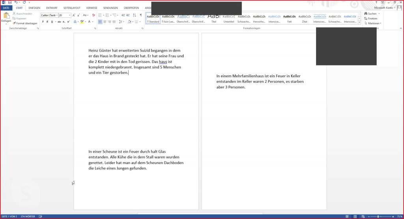Apply superscript formatting

[69, 22]
